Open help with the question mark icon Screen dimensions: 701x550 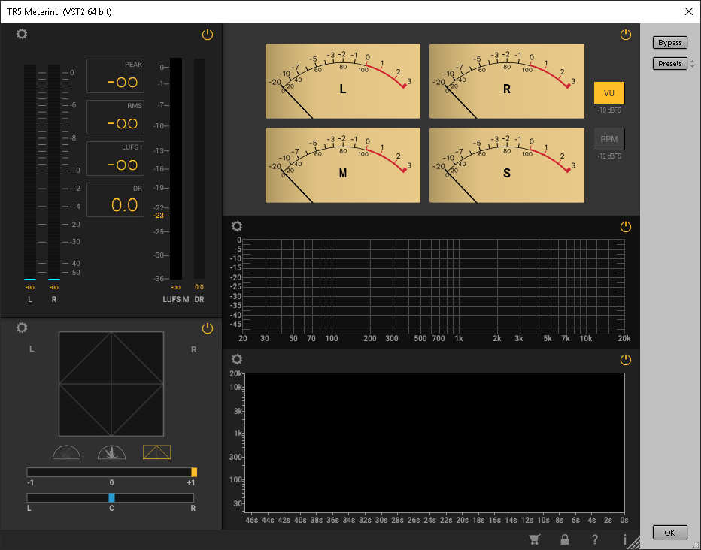(x=595, y=539)
